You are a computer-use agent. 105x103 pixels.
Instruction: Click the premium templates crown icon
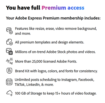coord(9,42)
